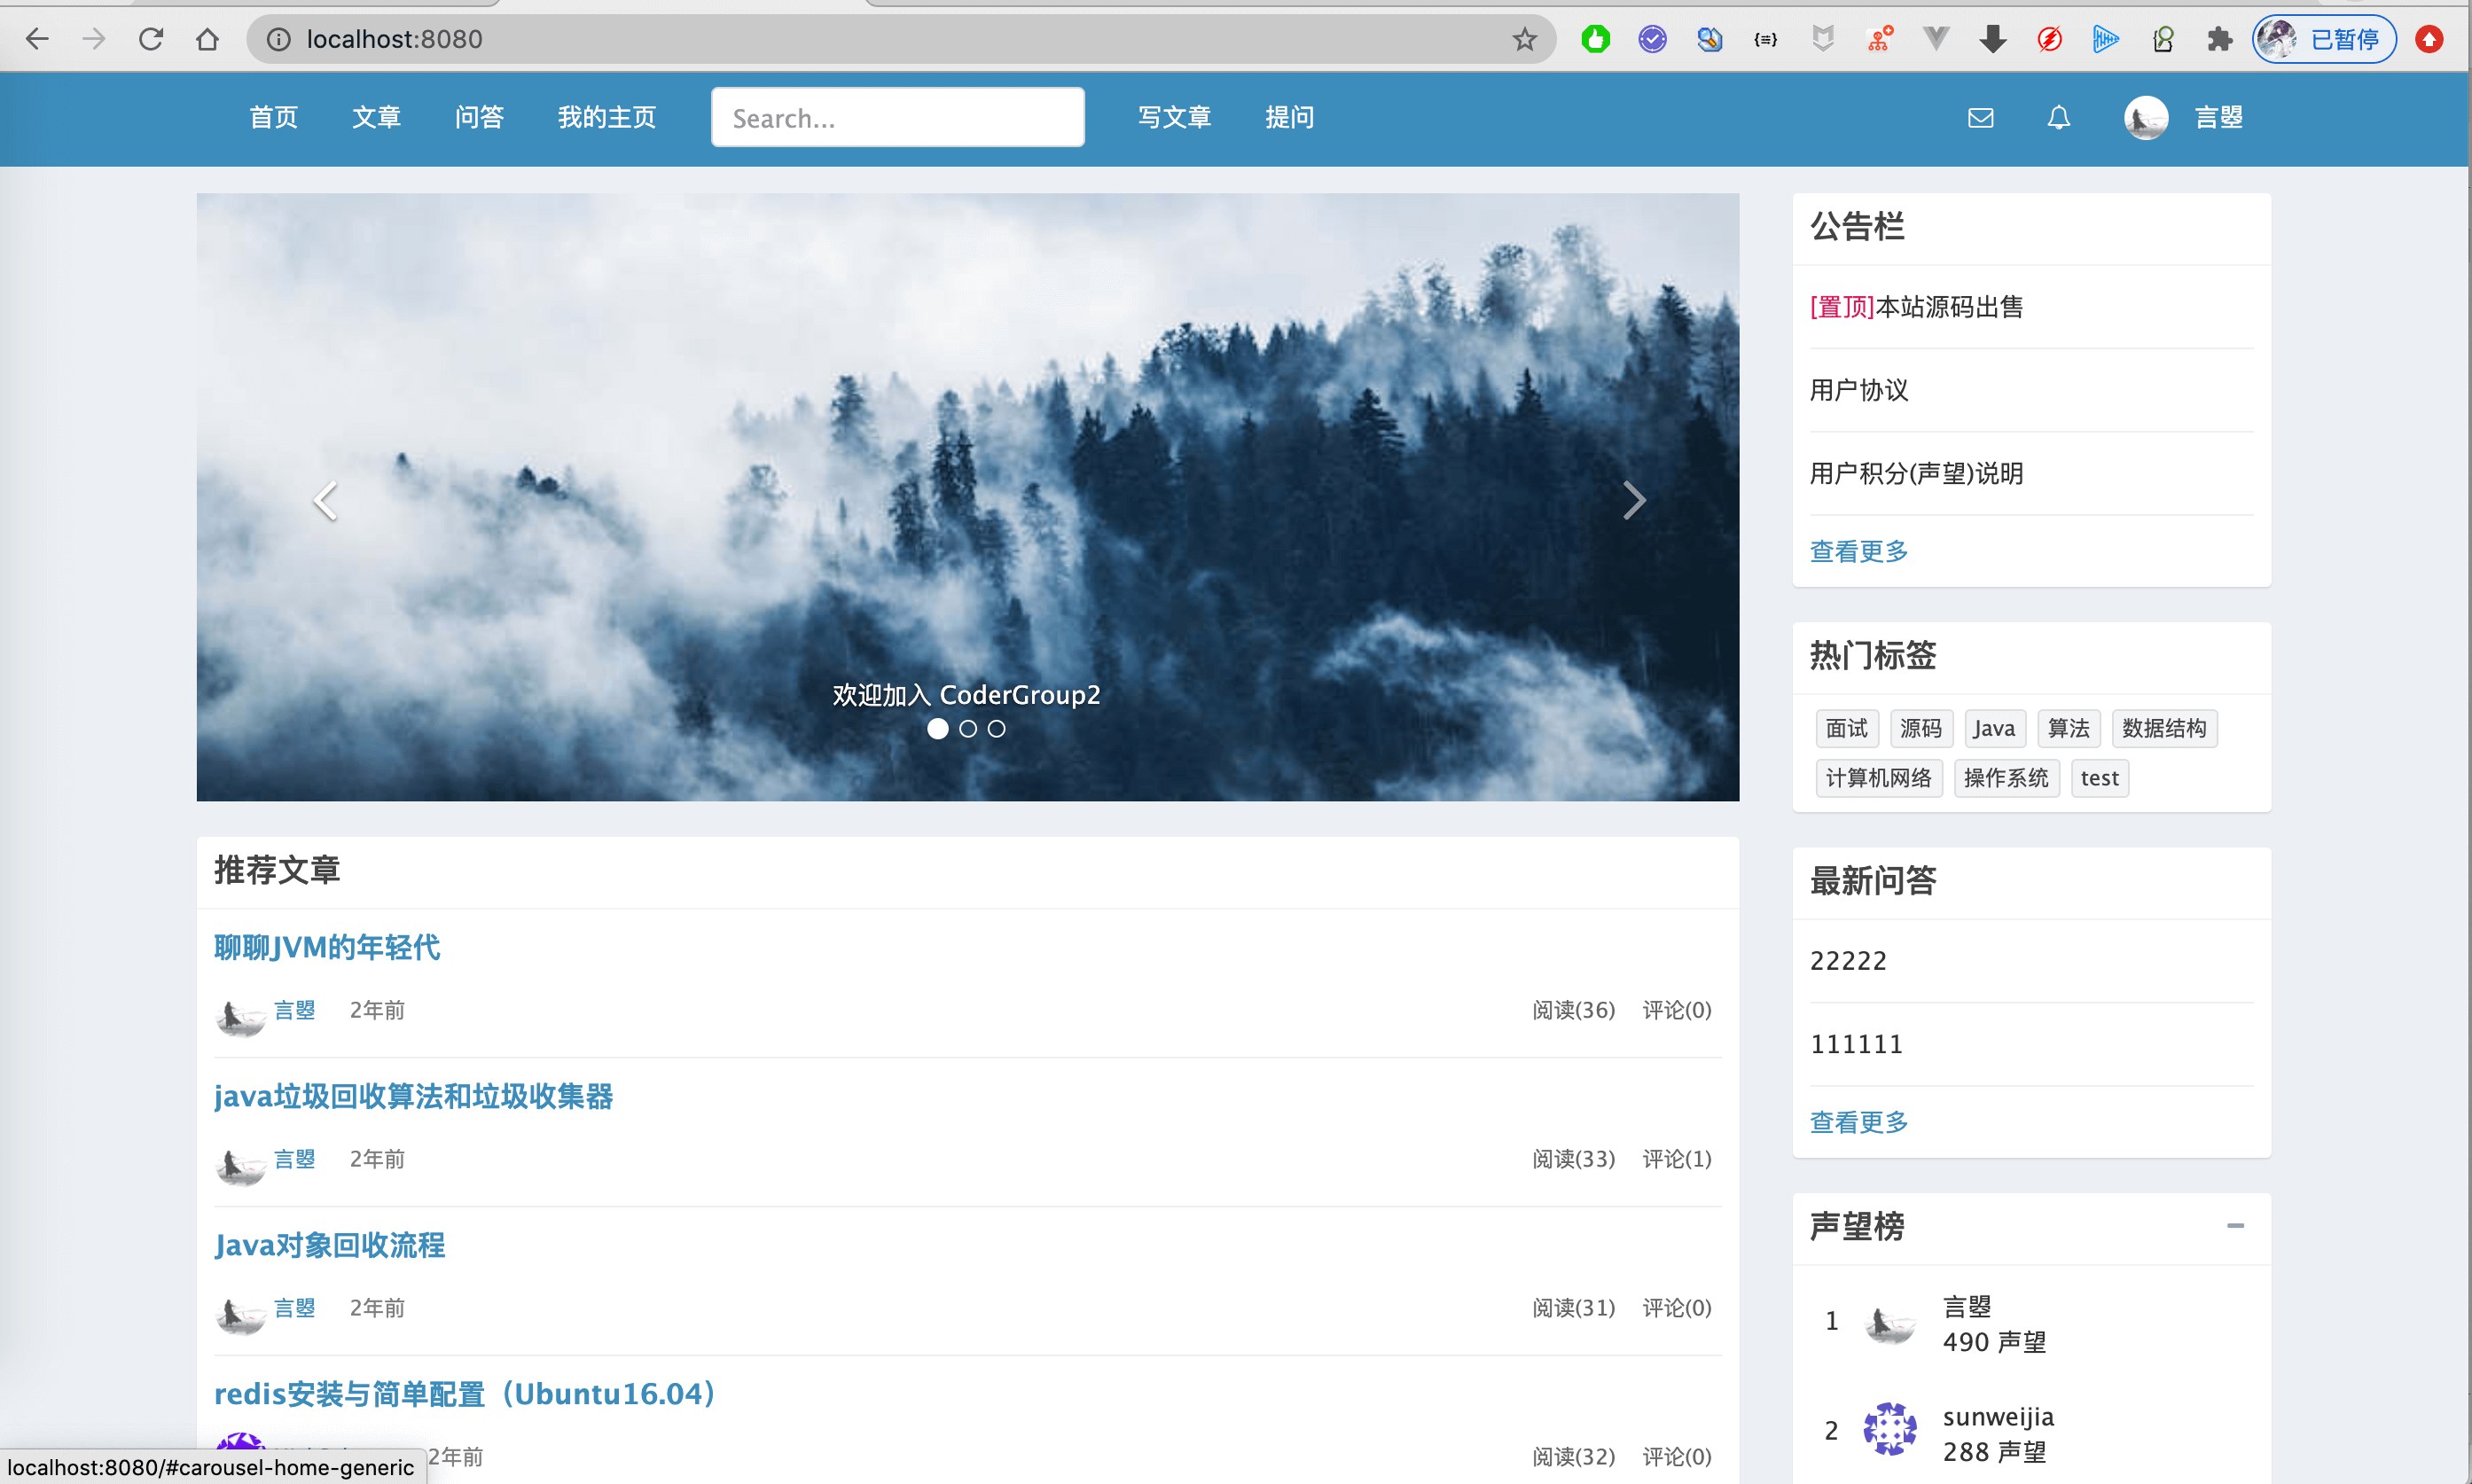2472x1484 pixels.
Task: Select the first carousel indicator dot
Action: [x=937, y=729]
